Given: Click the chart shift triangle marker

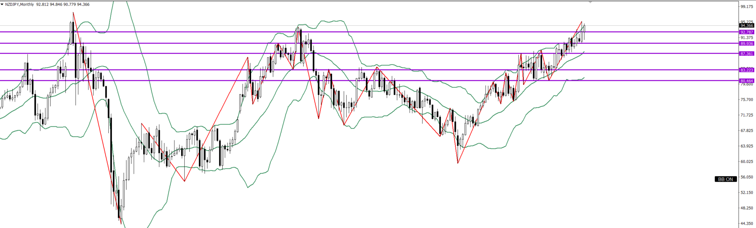Looking at the screenshot, I should (590, 2).
